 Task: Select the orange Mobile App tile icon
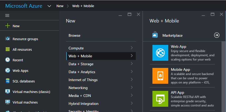tap(160, 76)
